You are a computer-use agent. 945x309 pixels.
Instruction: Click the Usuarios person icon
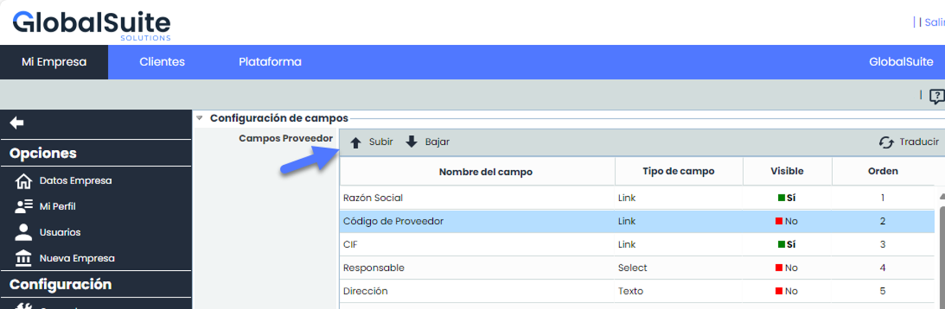[23, 232]
